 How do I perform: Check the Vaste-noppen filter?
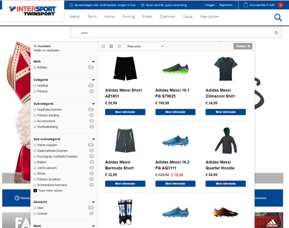click(35, 145)
